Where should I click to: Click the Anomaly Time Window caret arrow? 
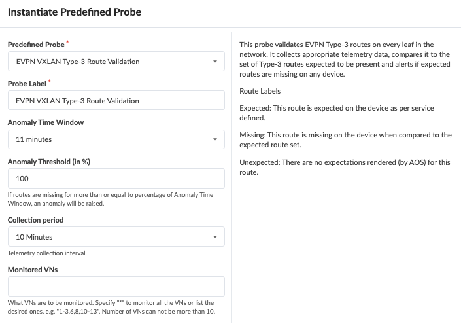pos(215,139)
